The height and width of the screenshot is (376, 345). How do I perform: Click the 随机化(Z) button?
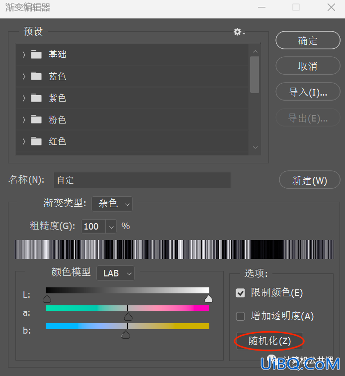pyautogui.click(x=269, y=341)
